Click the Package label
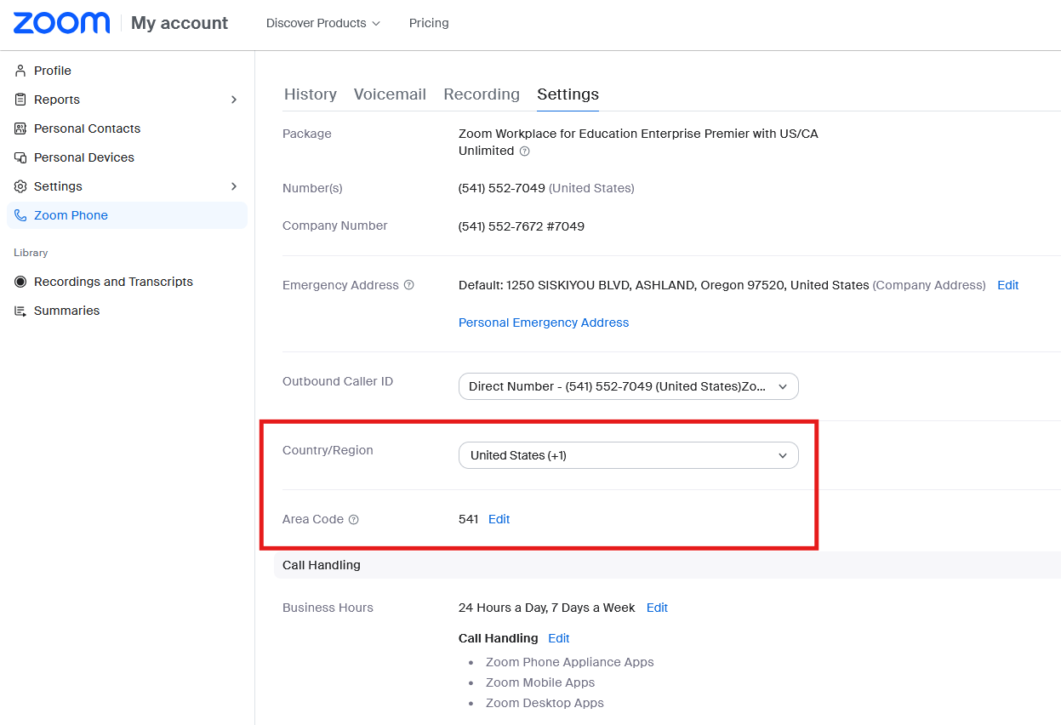The width and height of the screenshot is (1061, 725). click(x=307, y=134)
